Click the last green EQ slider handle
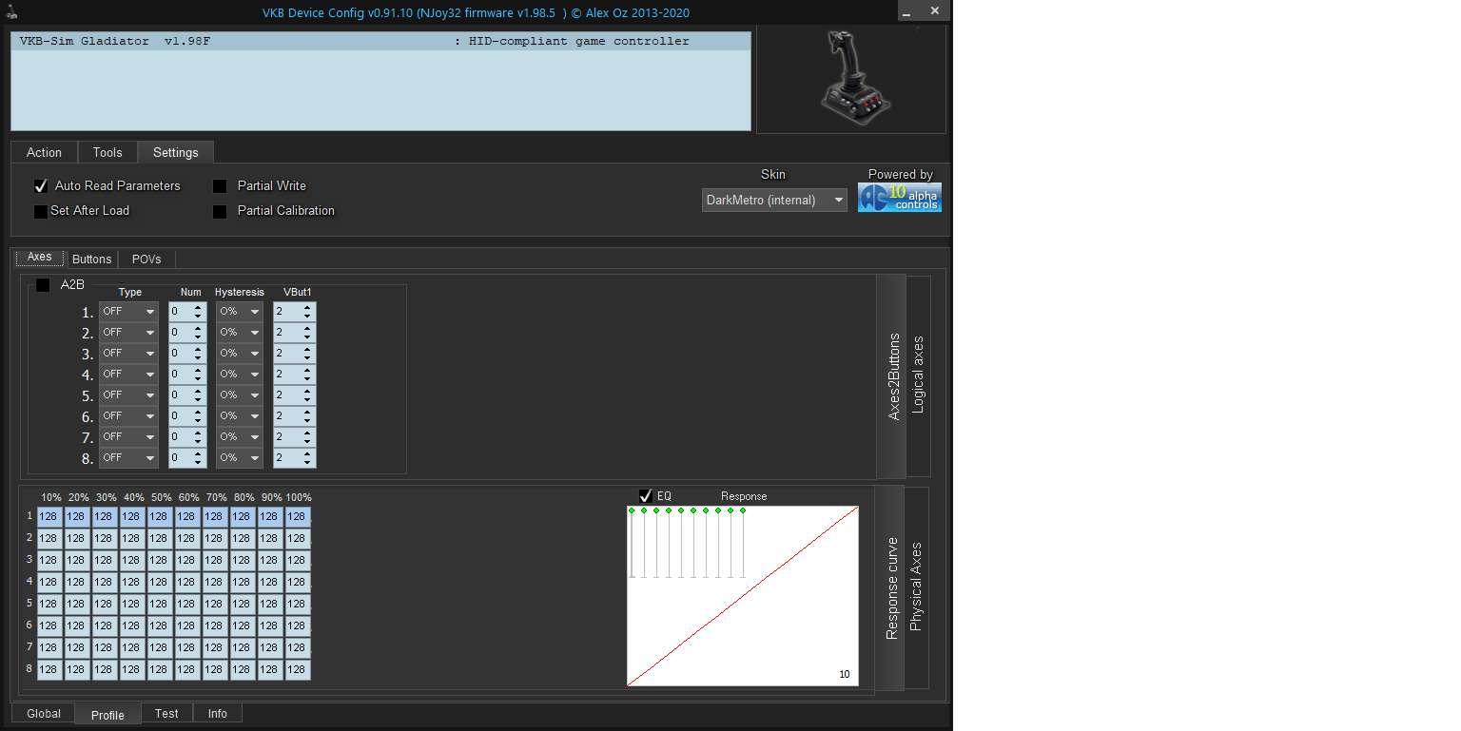Viewport: 1461px width, 731px height. [743, 510]
